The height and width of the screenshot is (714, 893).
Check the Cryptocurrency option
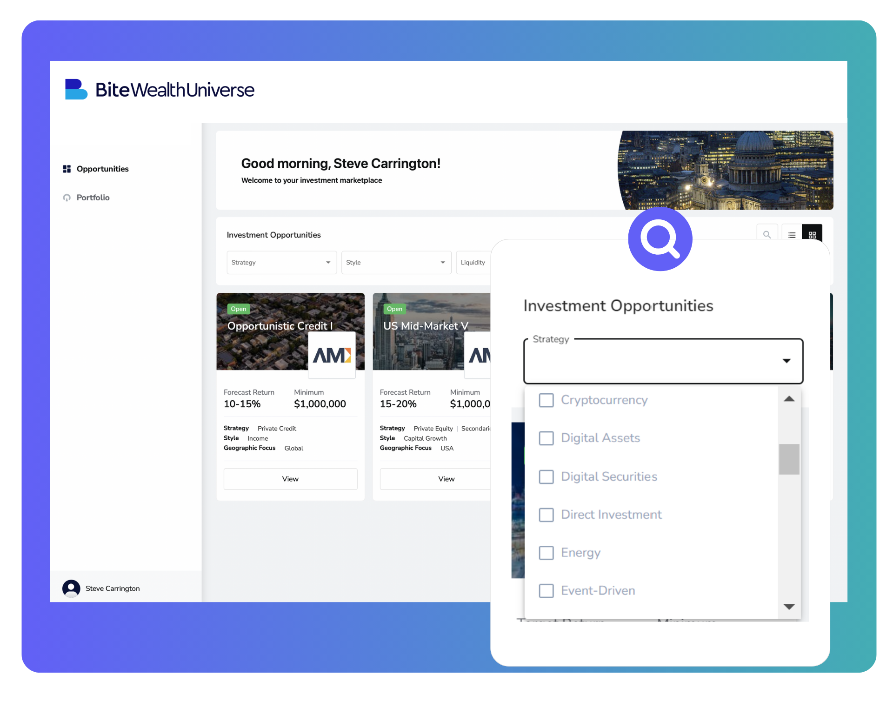pos(546,400)
